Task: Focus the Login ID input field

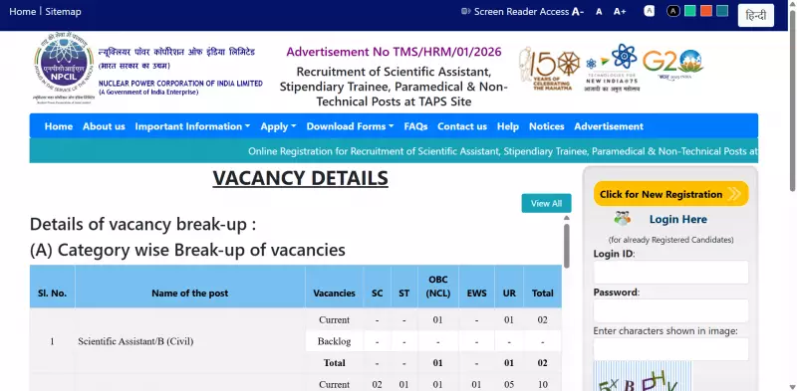Action: point(670,273)
